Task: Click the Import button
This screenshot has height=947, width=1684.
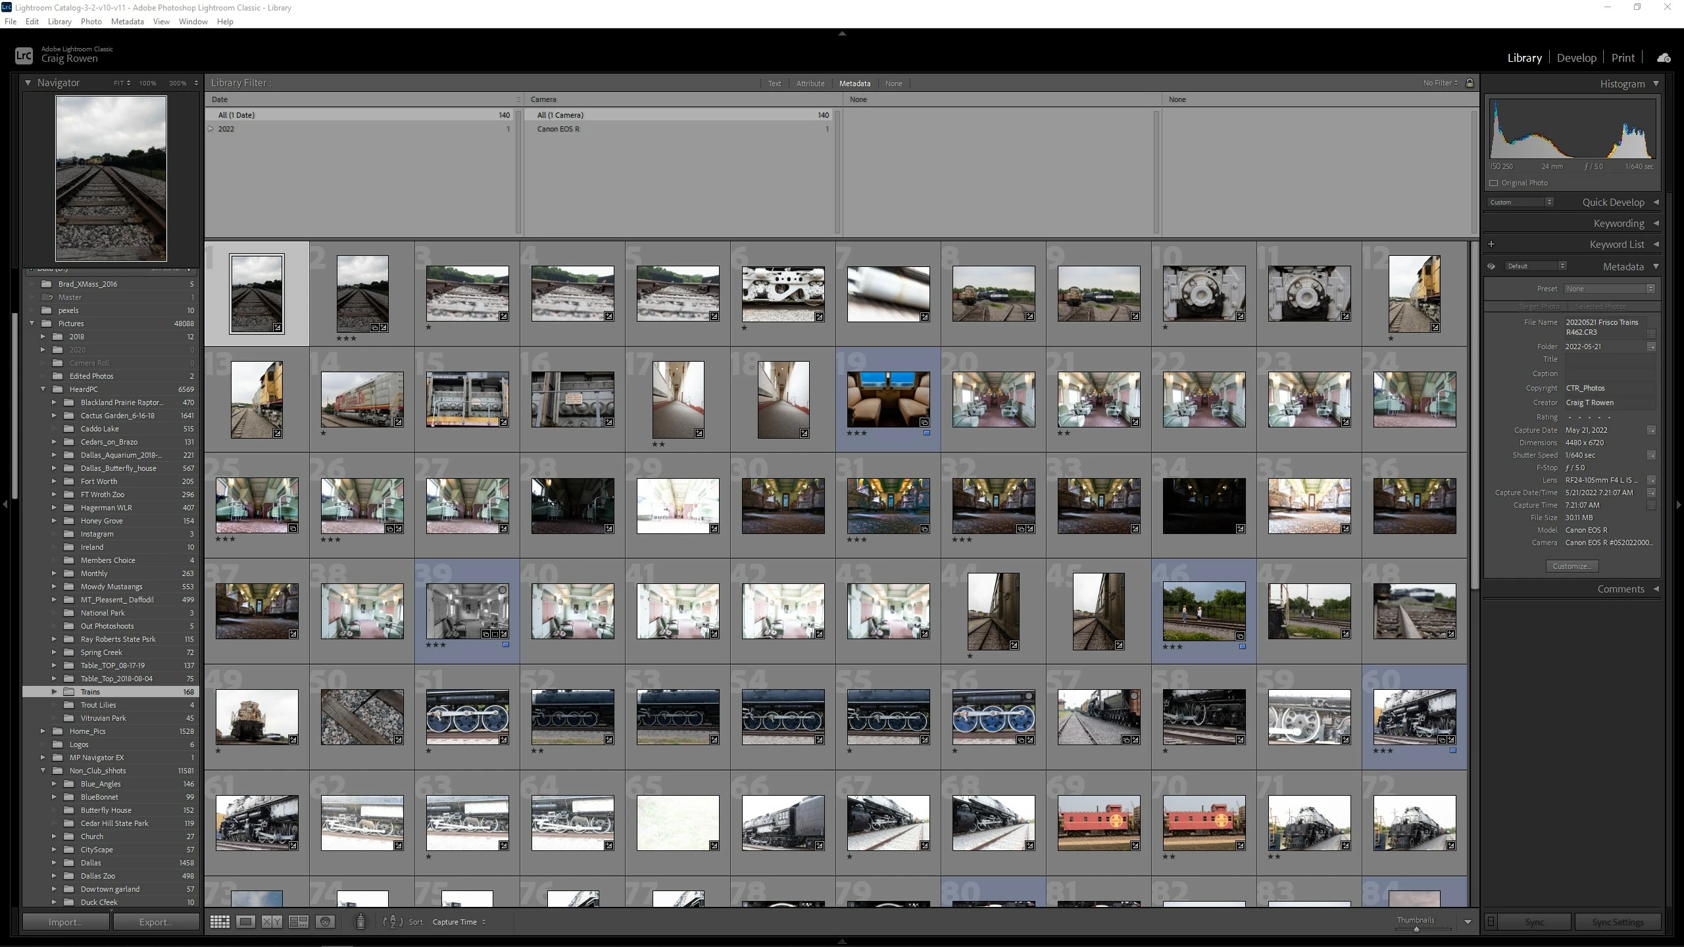Action: click(65, 922)
